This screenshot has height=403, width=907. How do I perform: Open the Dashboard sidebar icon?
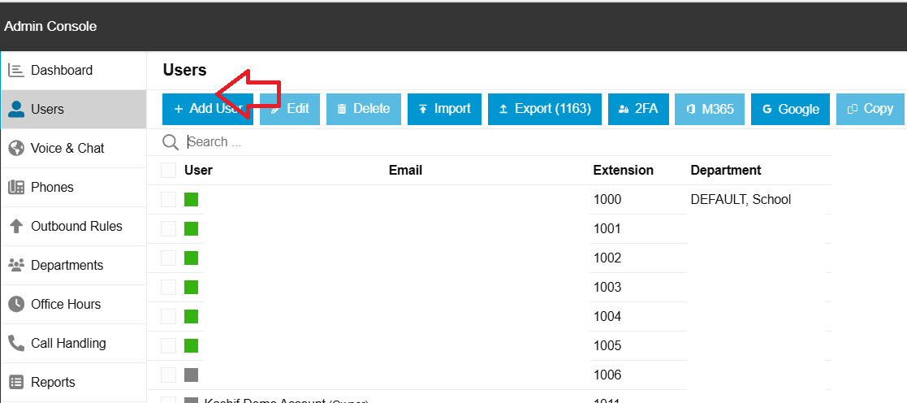(x=15, y=70)
